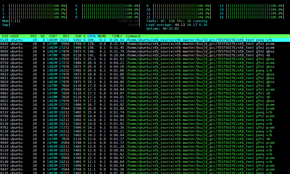Click the CPU 8 usage meter

[x=108, y=17]
